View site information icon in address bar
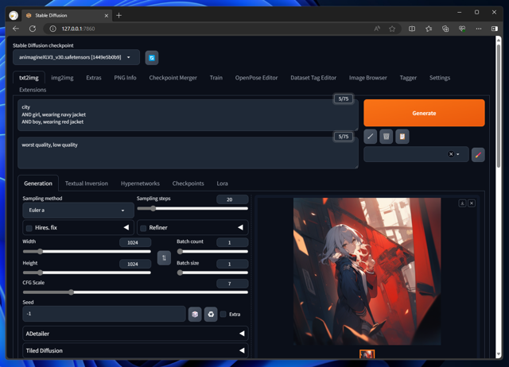Screen dimensions: 509x367 (52, 29)
